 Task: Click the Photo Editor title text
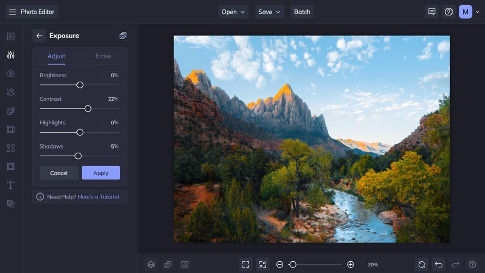pyautogui.click(x=38, y=12)
